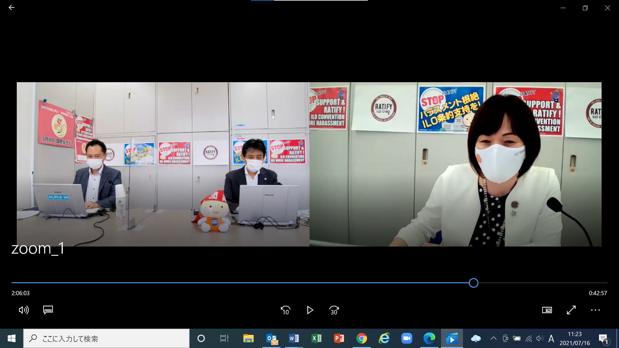The height and width of the screenshot is (348, 619).
Task: Open the system volume tray icon
Action: pyautogui.click(x=540, y=338)
